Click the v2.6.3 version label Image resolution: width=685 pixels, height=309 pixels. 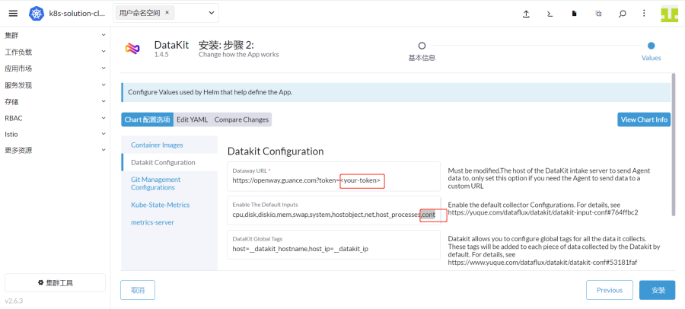tap(14, 301)
